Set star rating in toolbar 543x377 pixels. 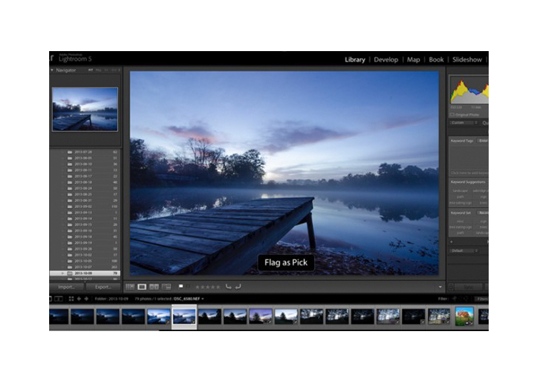click(x=208, y=286)
